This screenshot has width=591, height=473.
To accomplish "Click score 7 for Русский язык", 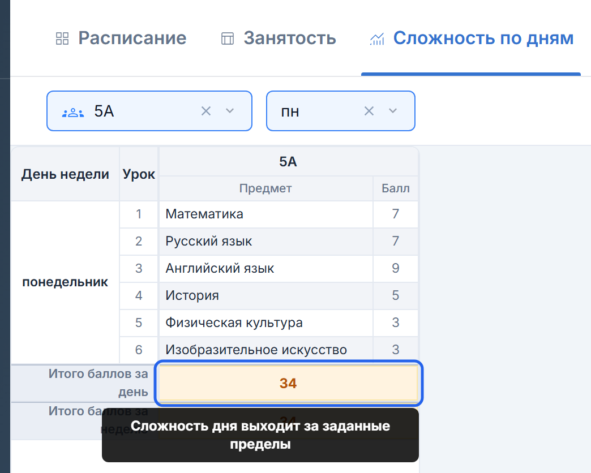I will [x=395, y=242].
